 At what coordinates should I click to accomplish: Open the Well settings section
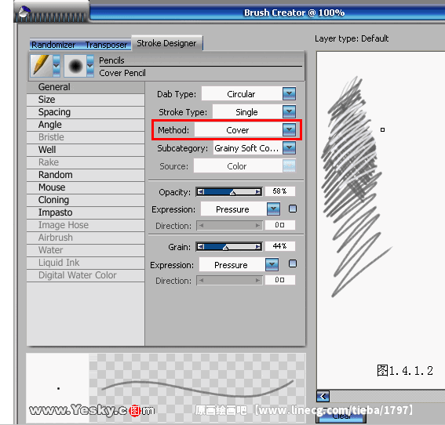pos(86,150)
